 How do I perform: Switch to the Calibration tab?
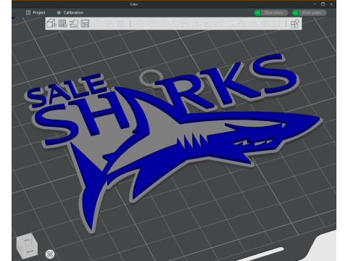pyautogui.click(x=70, y=12)
